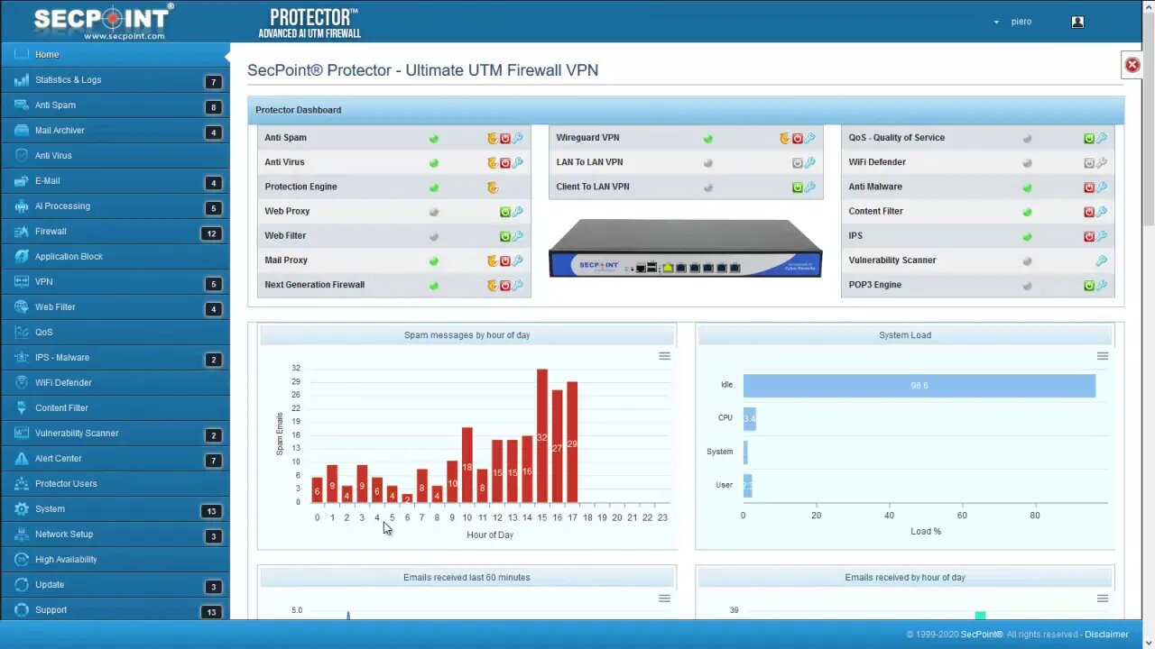Screen dimensions: 1155x649
Task: Stop Anti Spam with red power button
Action: 505,138
